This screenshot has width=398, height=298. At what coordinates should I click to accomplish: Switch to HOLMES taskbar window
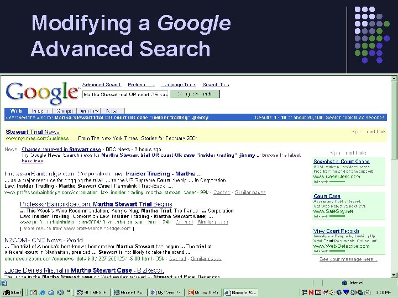point(93,292)
